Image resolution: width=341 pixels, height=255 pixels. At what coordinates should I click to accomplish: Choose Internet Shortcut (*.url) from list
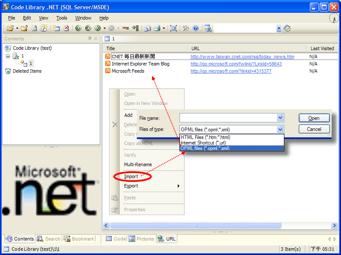232,143
